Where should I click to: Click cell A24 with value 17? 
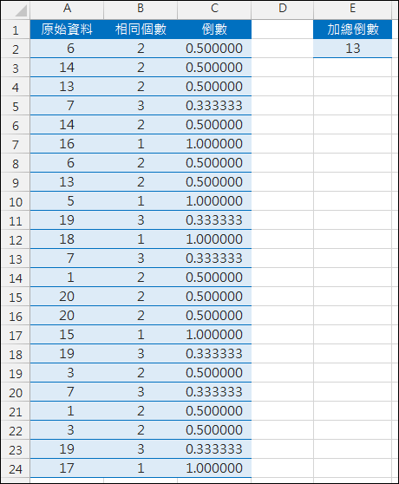point(67,468)
